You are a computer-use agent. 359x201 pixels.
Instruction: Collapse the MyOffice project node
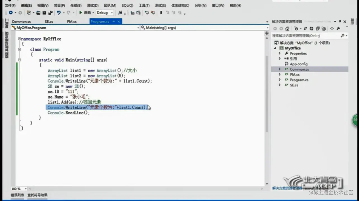(275, 48)
